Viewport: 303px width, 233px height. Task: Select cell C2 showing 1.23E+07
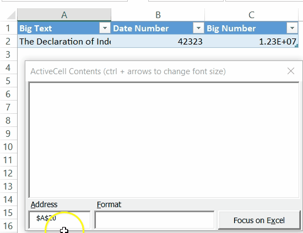click(251, 41)
